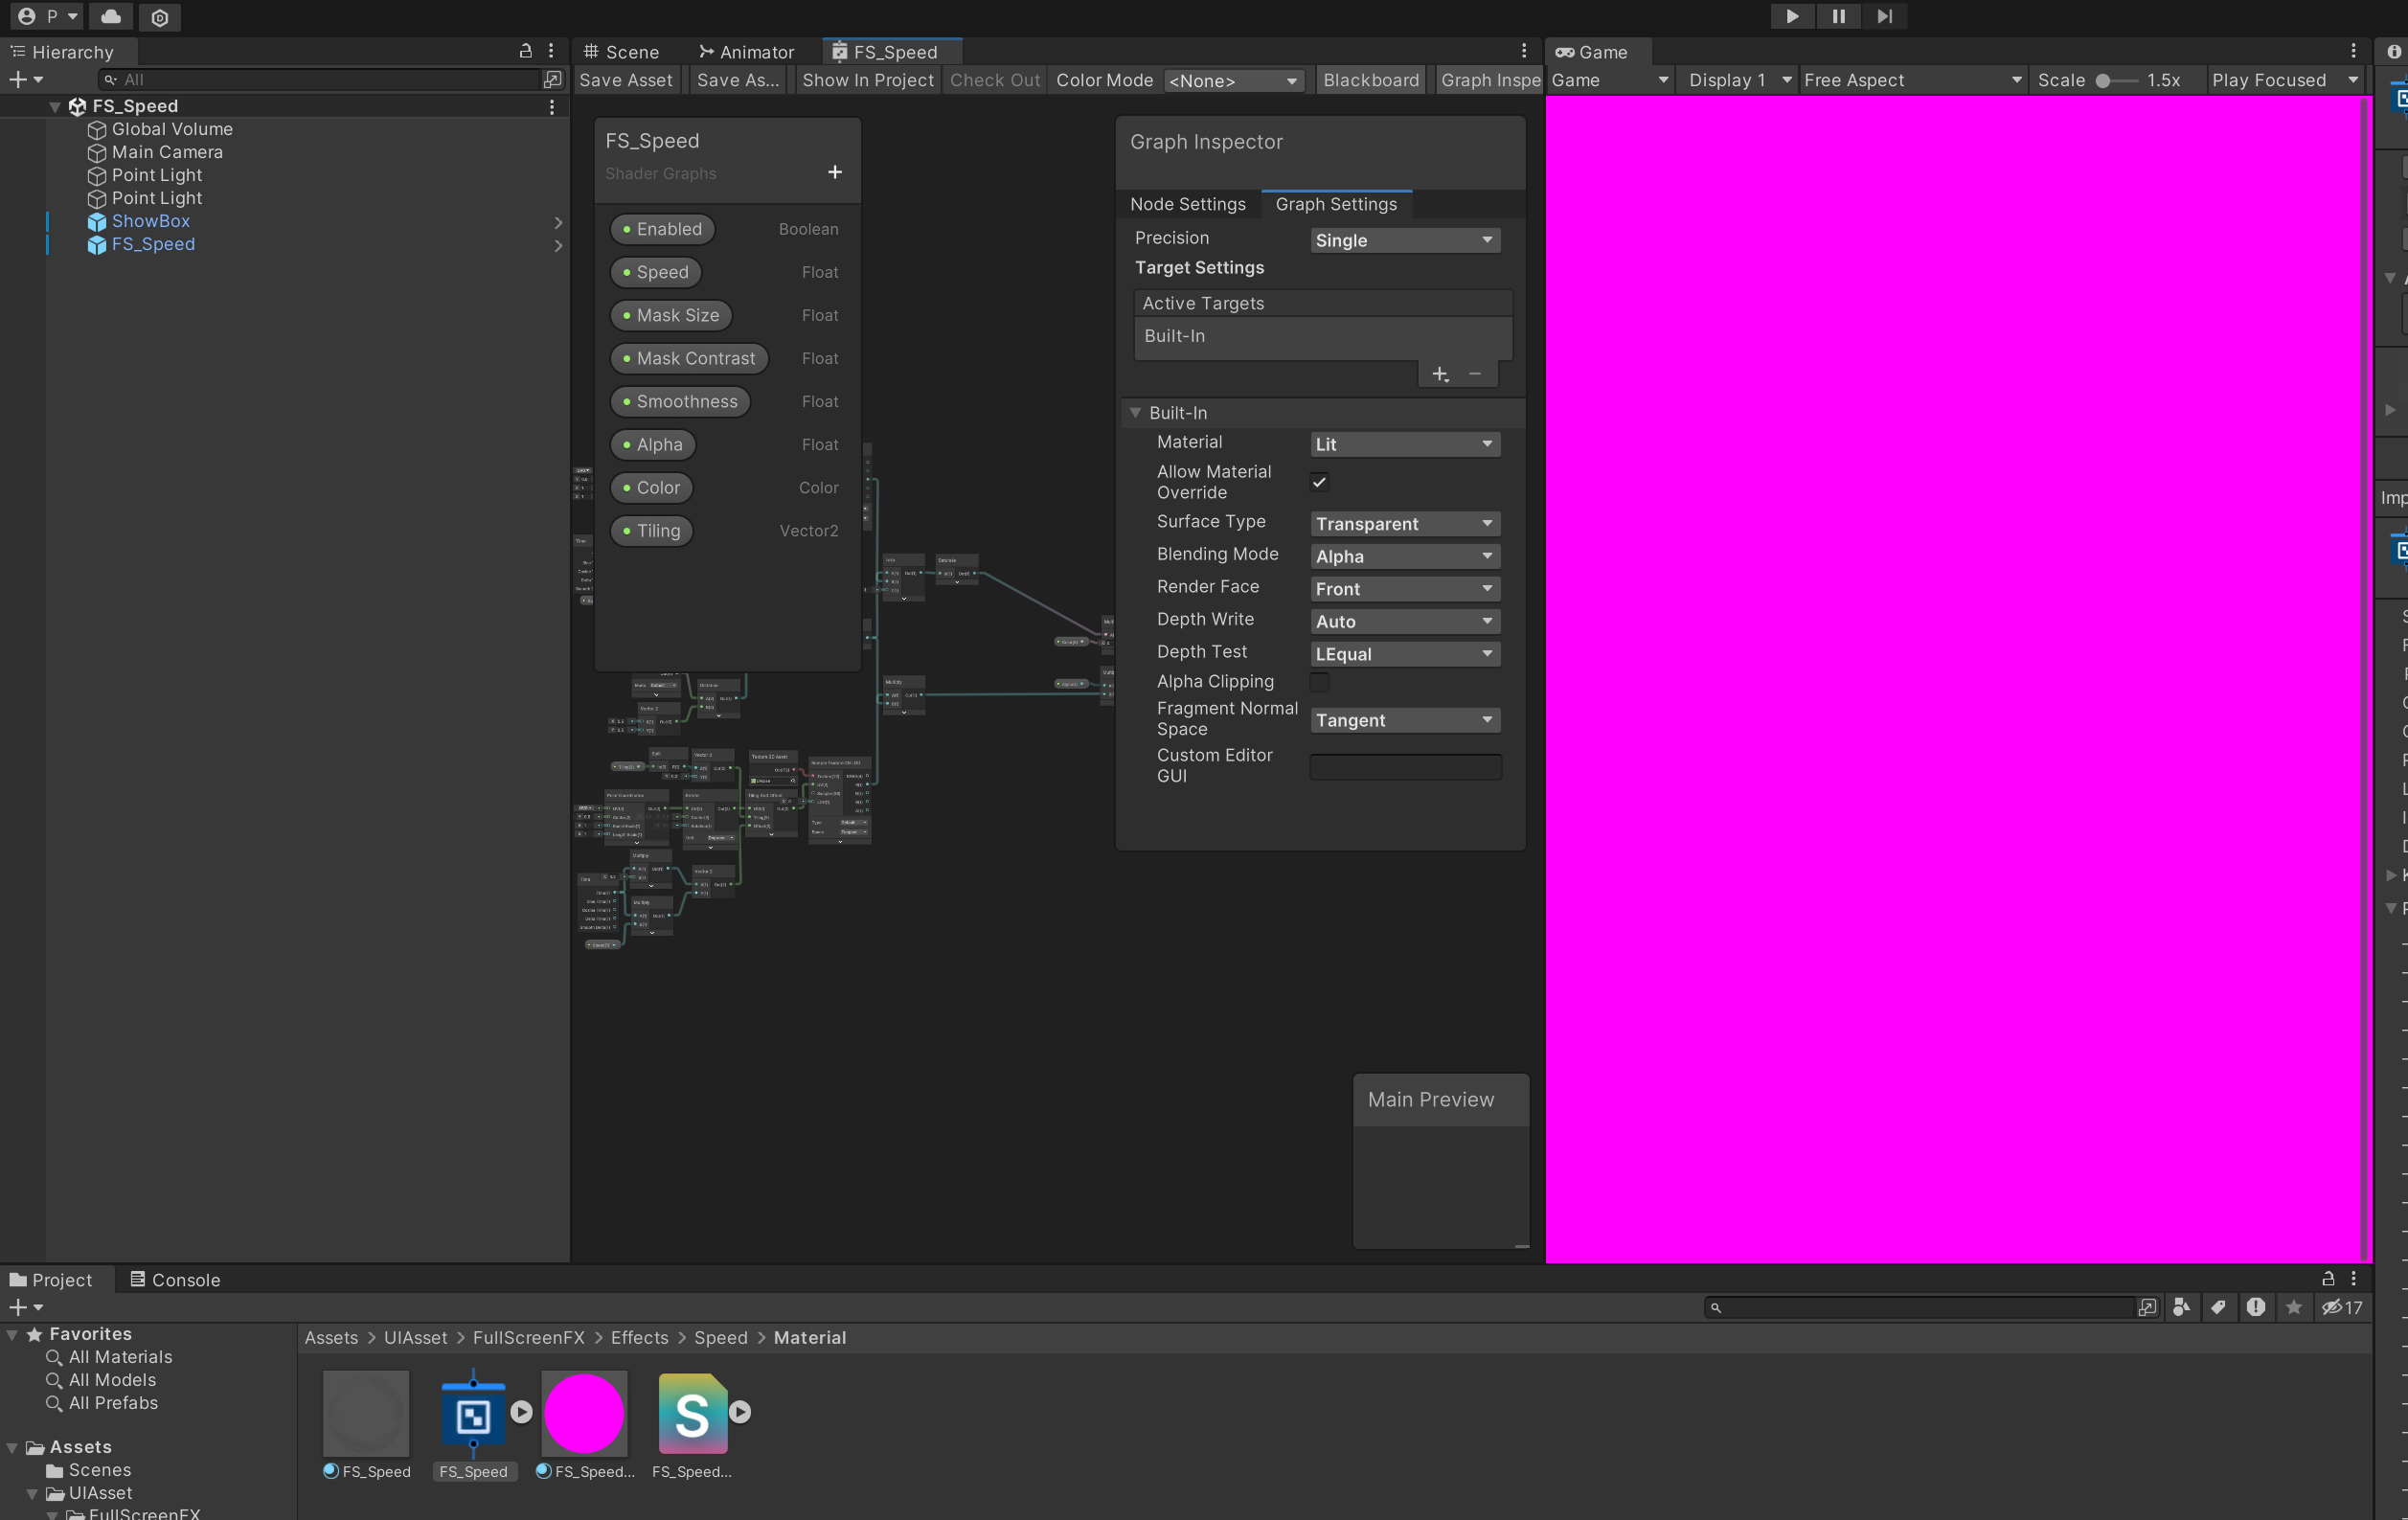Toggle the Blackboard panel button
Screen dimensions: 2408x1520
(x=1370, y=80)
